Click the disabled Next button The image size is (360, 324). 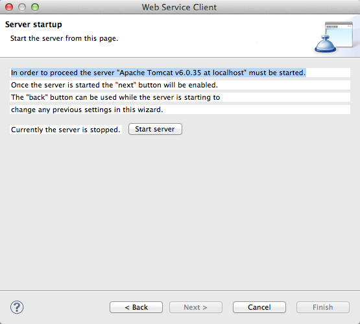tap(196, 307)
